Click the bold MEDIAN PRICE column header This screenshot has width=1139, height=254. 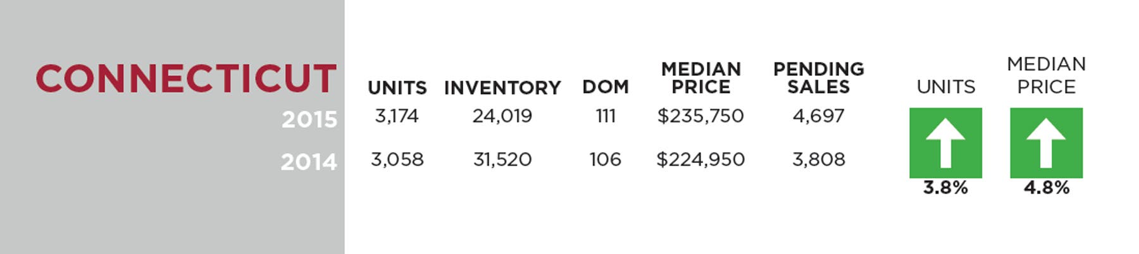[x=700, y=78]
